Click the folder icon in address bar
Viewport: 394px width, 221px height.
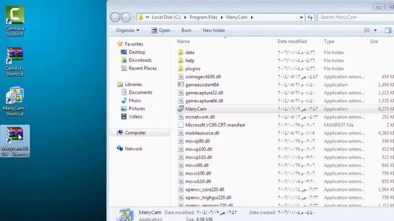pyautogui.click(x=141, y=17)
